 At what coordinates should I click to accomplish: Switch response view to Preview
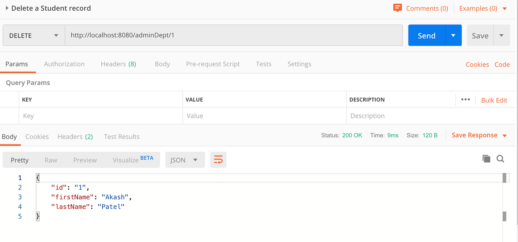tap(85, 160)
